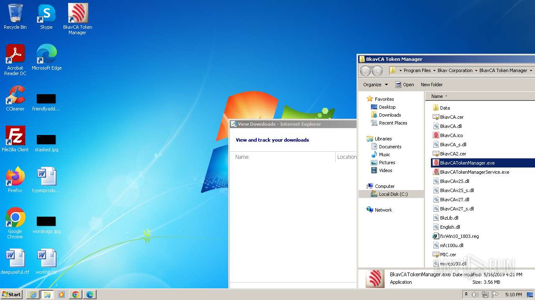Go back in the Explorer window
This screenshot has width=535, height=300.
pos(366,71)
